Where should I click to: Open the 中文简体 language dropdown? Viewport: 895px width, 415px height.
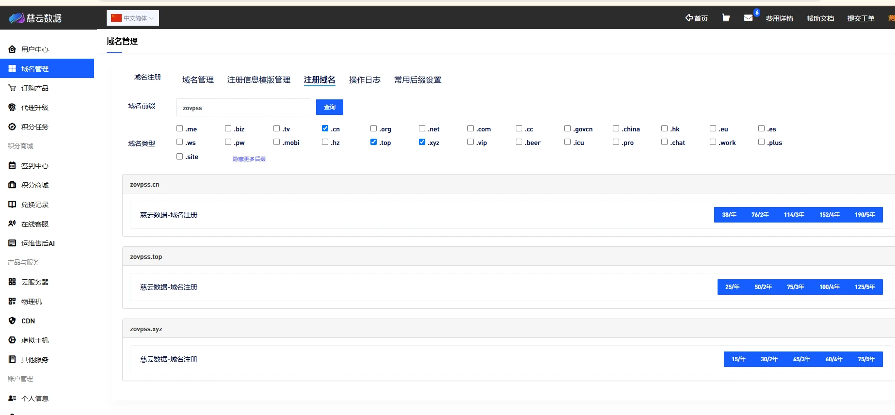tap(133, 18)
